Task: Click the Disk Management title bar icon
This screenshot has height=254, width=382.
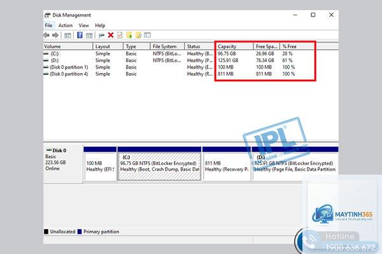Action: click(47, 15)
